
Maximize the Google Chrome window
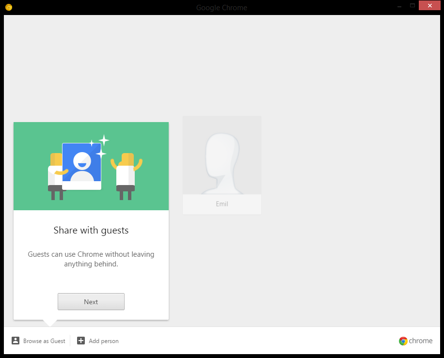pyautogui.click(x=412, y=6)
